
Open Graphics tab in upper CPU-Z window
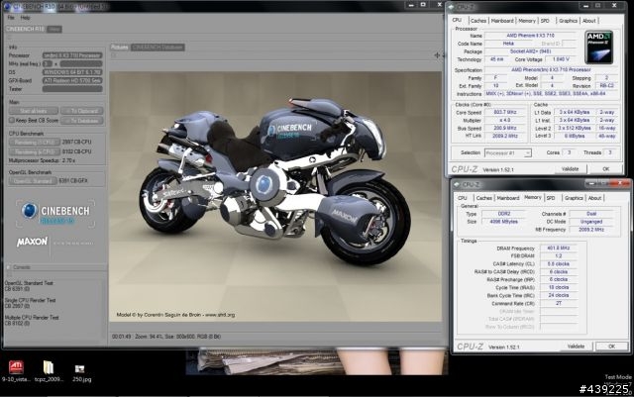click(568, 21)
